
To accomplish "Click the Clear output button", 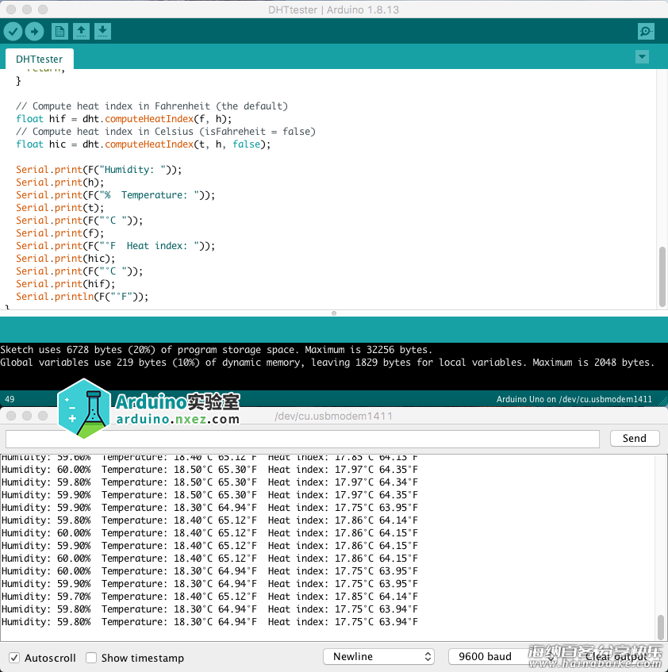I will (x=617, y=657).
